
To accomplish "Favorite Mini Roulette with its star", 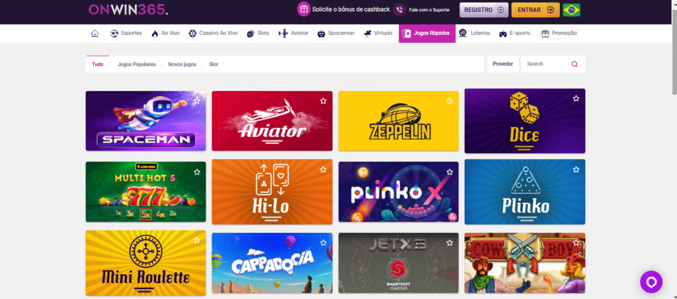I will pos(197,240).
